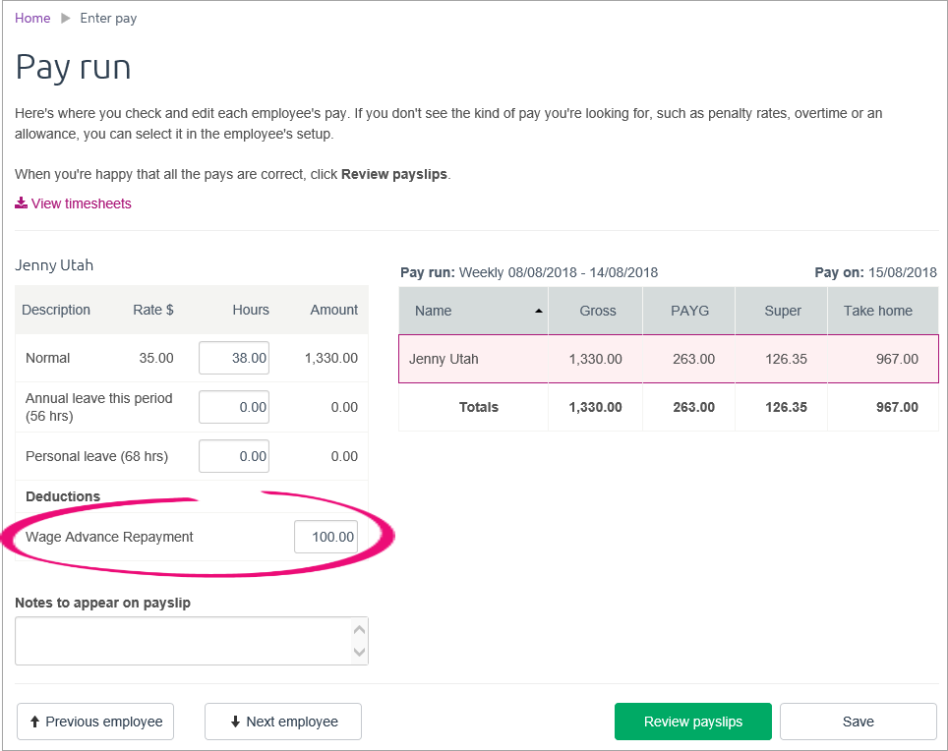Click the Review payslips button
948x751 pixels.
(x=693, y=722)
